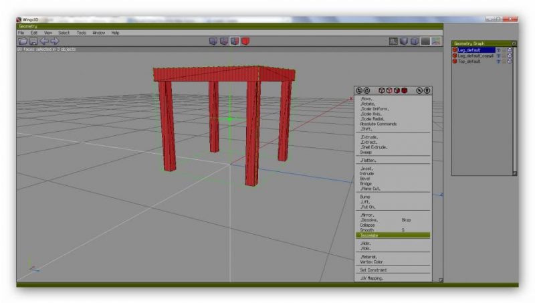Choose Extrude from the context menu
Screen dimensions: 535x303
pyautogui.click(x=369, y=137)
